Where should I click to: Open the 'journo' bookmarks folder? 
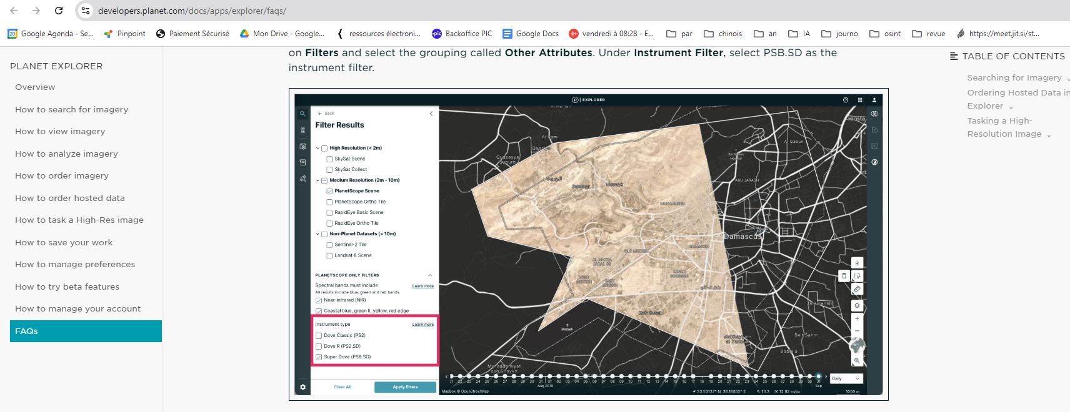pos(839,34)
